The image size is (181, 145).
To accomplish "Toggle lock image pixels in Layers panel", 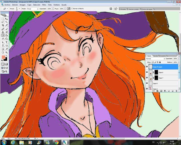I will coord(155,62).
